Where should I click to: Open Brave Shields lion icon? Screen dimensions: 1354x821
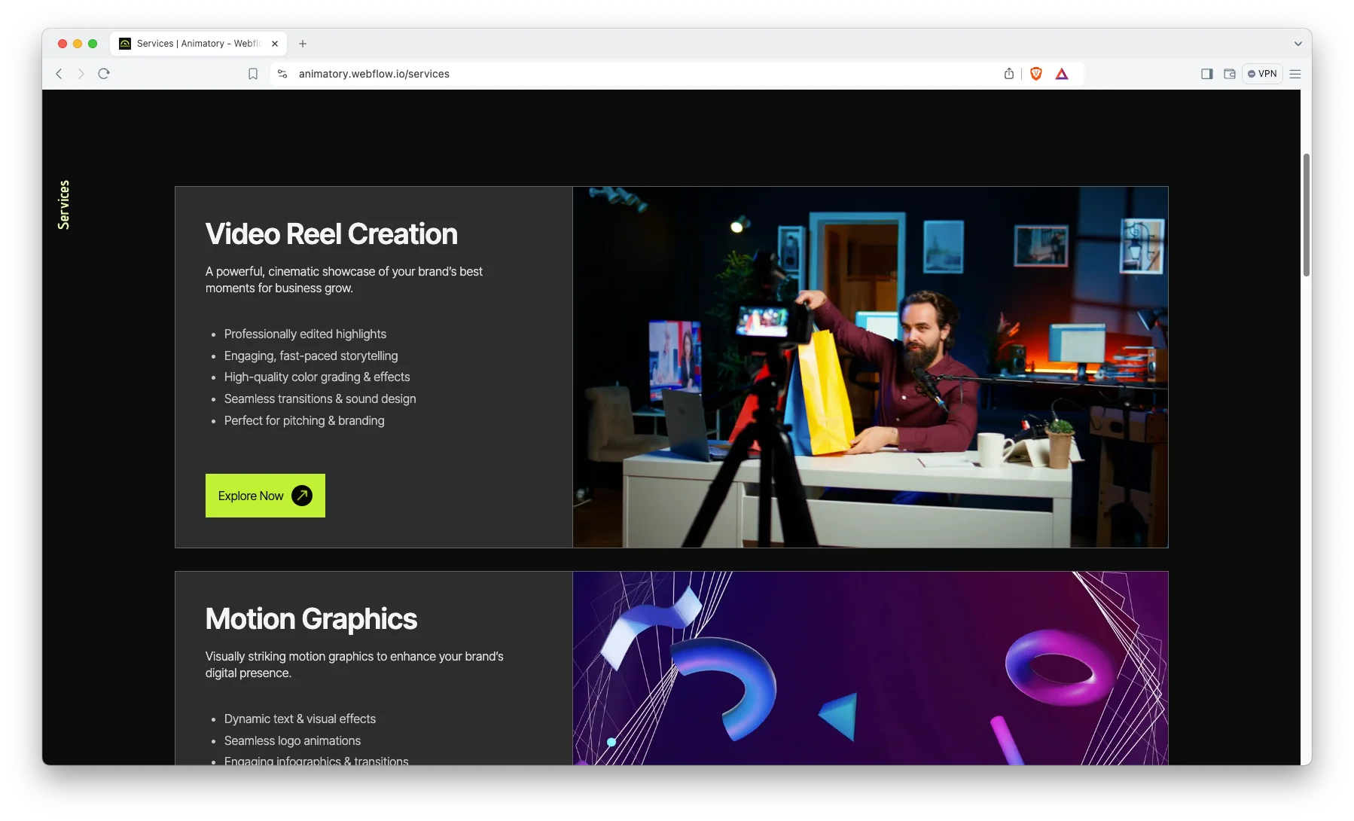(1036, 74)
